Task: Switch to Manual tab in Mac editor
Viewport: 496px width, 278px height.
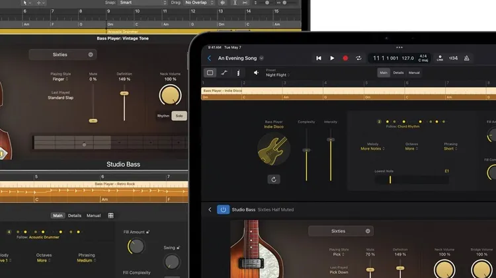Action: (x=94, y=215)
